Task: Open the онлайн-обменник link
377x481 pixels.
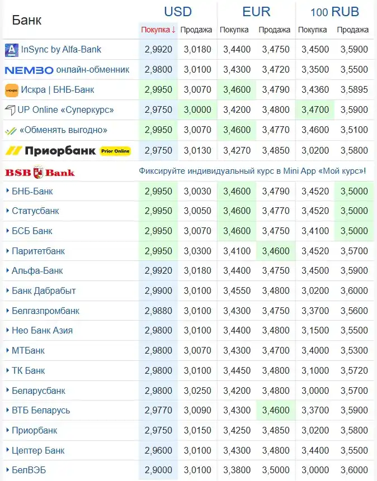Action: coord(93,70)
